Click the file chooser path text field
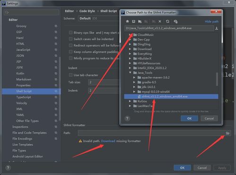Image resolution: width=236 pixels, height=175 pixels. coord(169,28)
